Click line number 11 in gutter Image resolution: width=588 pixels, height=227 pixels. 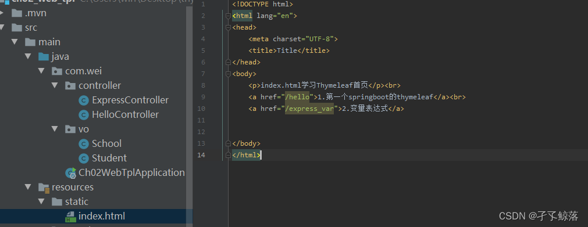click(x=201, y=120)
